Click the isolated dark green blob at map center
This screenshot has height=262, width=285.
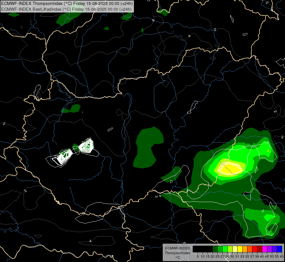[x=148, y=147]
